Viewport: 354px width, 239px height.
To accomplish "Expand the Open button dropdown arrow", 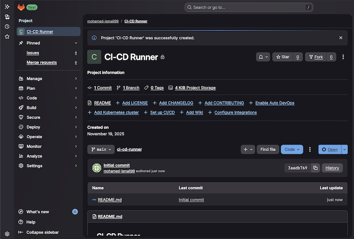I will [344, 149].
